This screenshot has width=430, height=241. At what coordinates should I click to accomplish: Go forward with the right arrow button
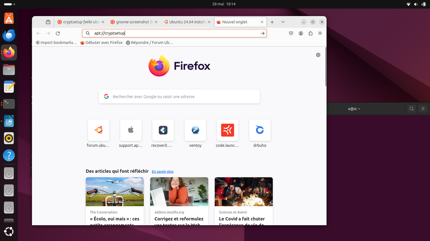(x=48, y=33)
